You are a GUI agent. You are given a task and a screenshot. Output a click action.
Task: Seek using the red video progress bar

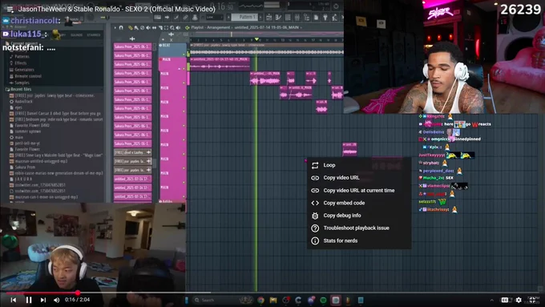point(272,293)
